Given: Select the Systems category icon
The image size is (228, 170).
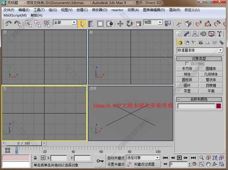Looking at the screenshot, I should pos(221,42).
